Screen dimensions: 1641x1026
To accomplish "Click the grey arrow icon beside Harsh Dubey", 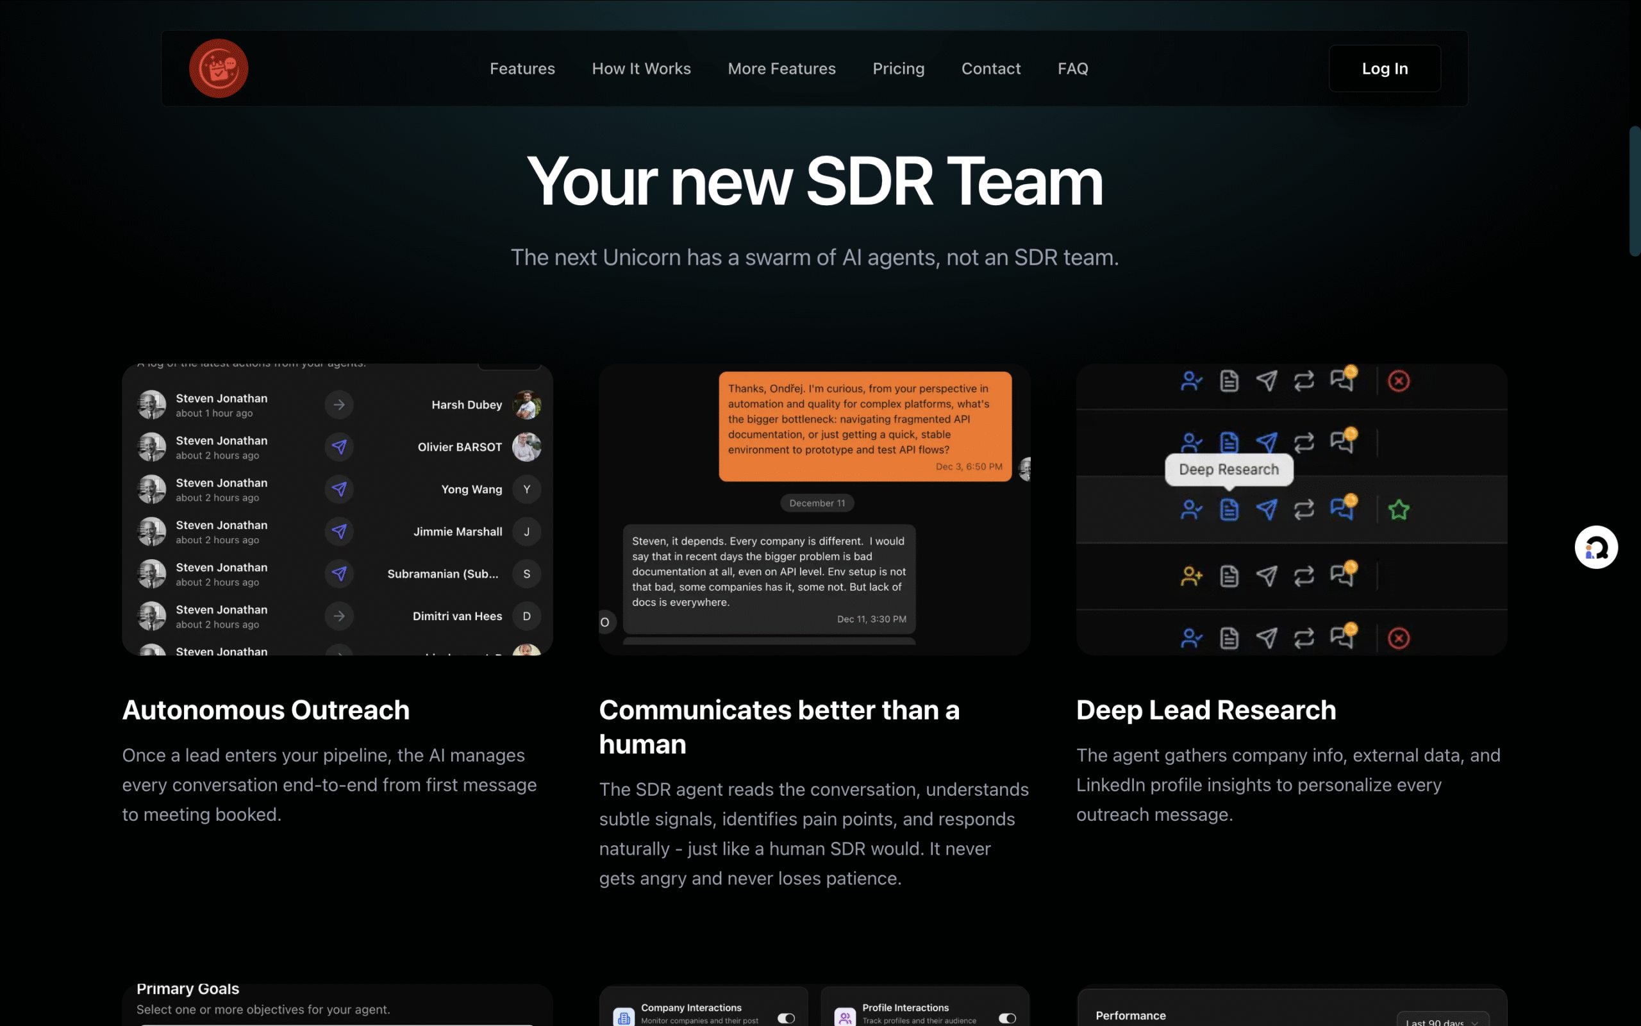I will (x=339, y=405).
